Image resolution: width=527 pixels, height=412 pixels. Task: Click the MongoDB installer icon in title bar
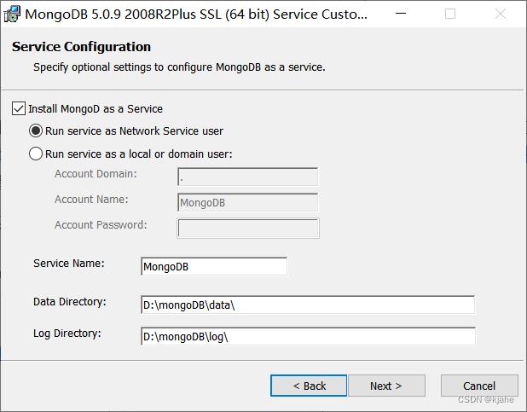point(12,15)
